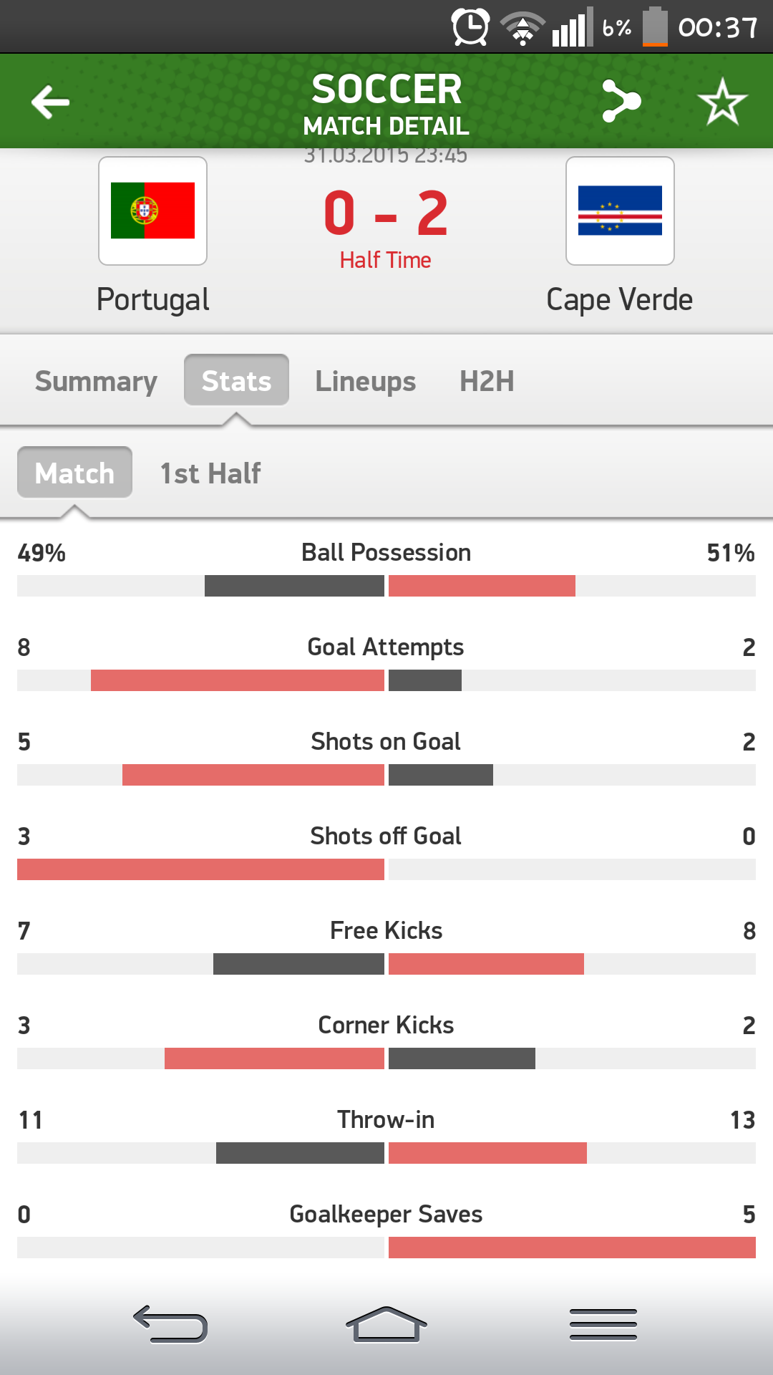773x1375 pixels.
Task: Add match to favorites with star
Action: 722,102
